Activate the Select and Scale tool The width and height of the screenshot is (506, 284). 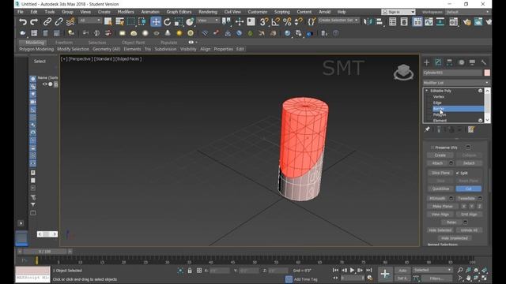(x=179, y=21)
